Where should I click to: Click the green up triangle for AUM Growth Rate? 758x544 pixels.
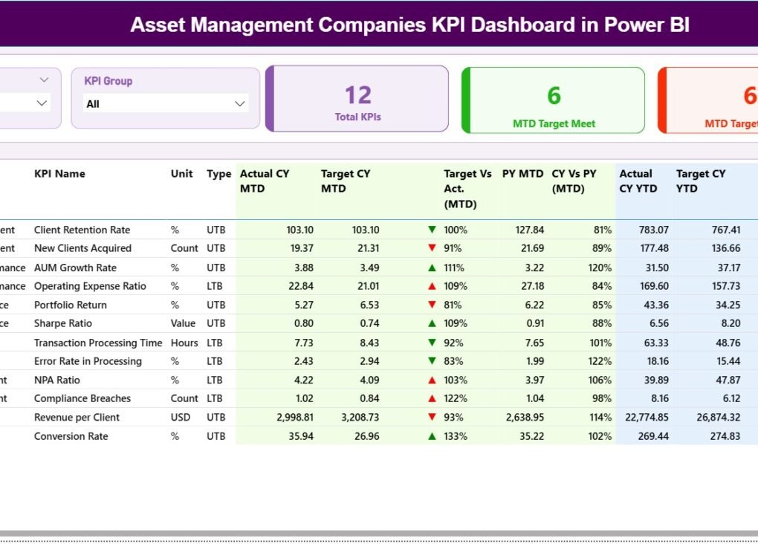click(433, 268)
